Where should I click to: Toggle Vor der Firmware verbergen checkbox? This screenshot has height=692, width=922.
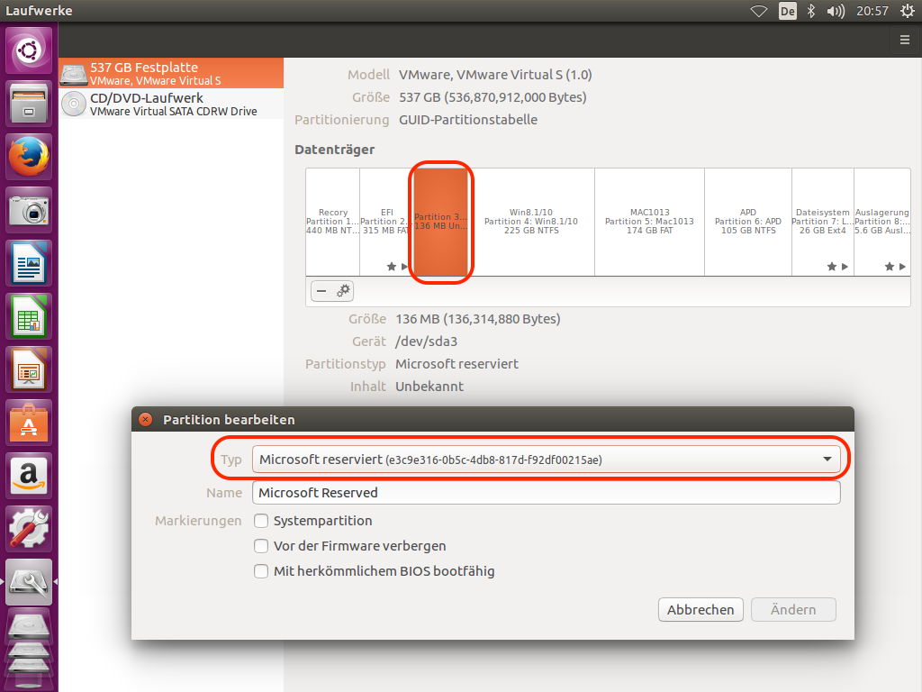(261, 546)
